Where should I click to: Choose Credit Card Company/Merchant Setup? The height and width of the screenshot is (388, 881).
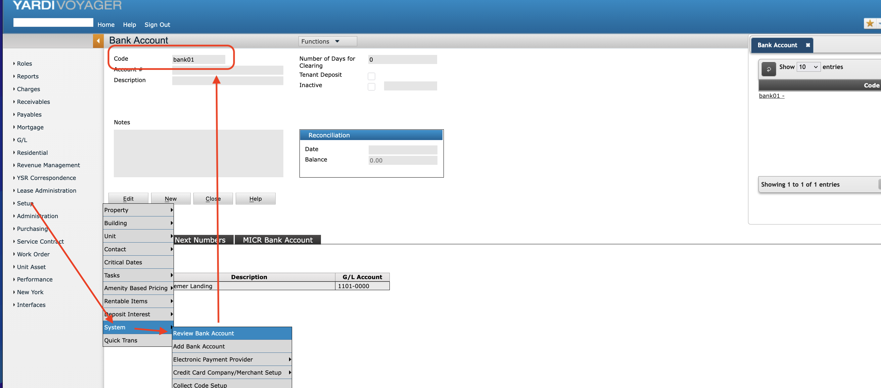[232, 373]
